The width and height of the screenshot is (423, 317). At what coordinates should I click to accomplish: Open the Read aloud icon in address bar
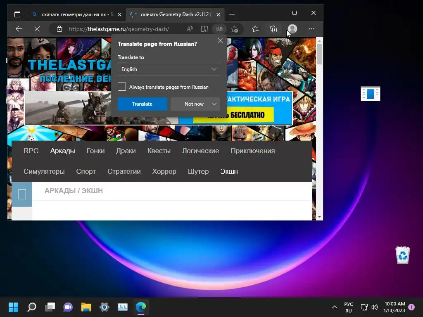coord(190,29)
